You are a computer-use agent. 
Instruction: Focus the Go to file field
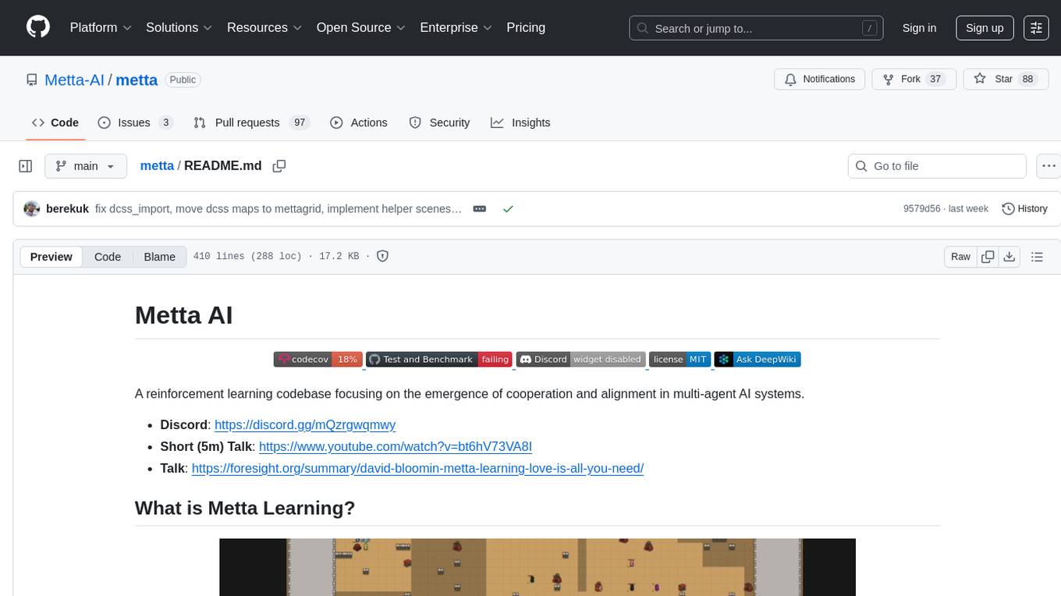(x=937, y=166)
